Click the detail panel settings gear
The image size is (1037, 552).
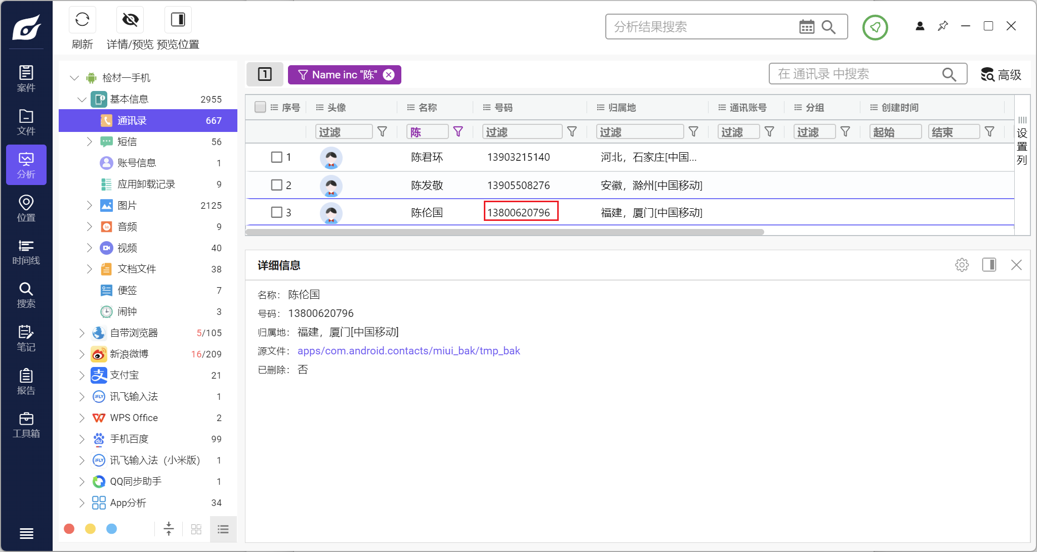coord(962,265)
